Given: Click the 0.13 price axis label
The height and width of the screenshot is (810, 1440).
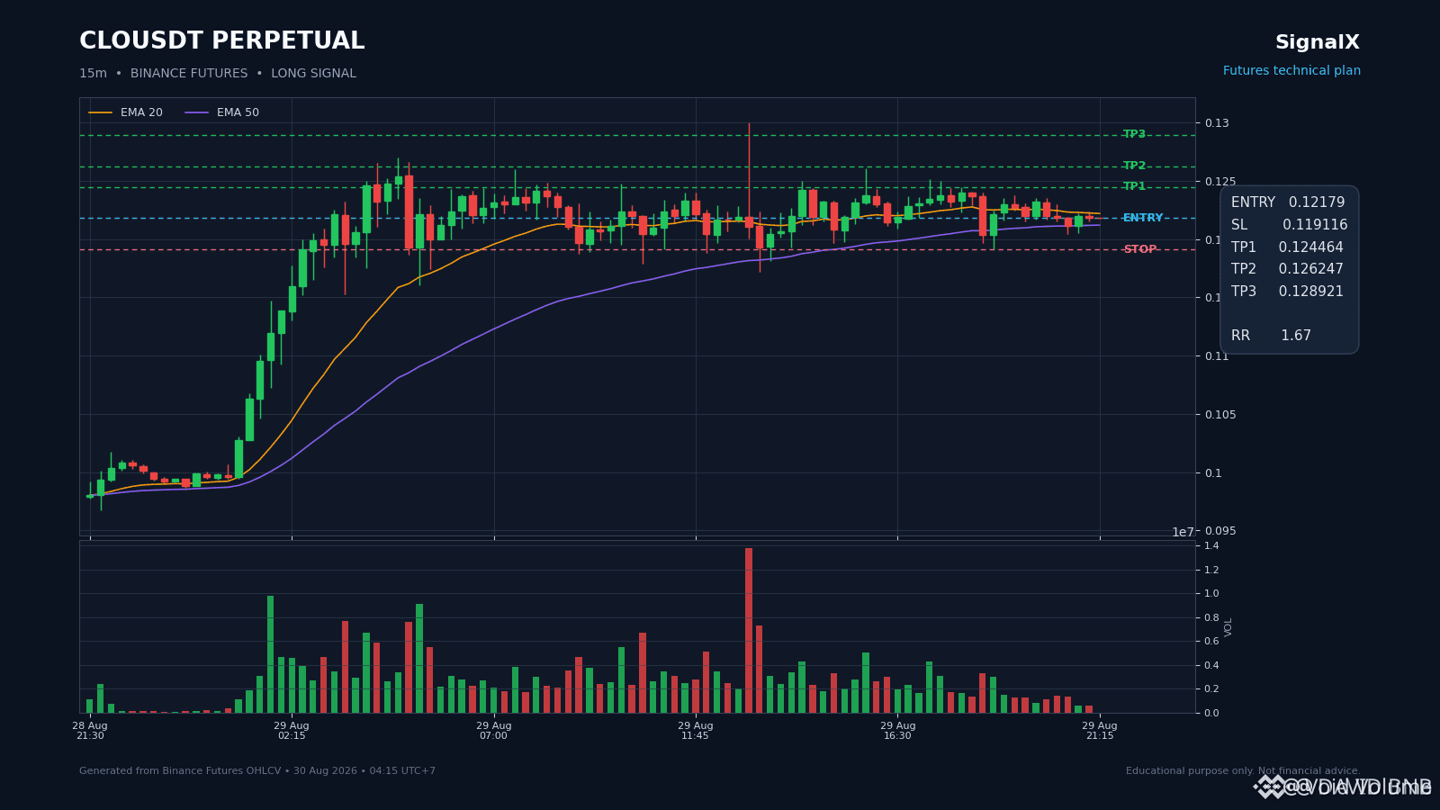Looking at the screenshot, I should pos(1218,123).
